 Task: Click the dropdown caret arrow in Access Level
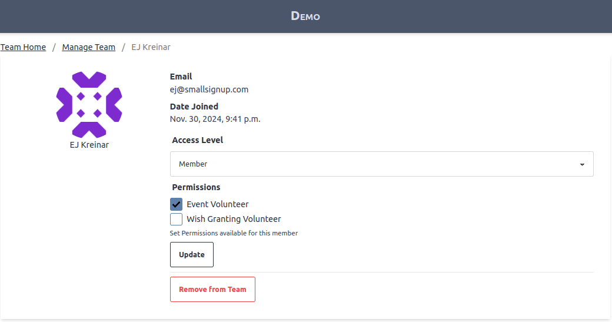tap(581, 165)
